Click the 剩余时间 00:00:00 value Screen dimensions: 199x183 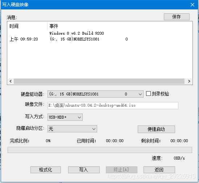tap(179, 141)
